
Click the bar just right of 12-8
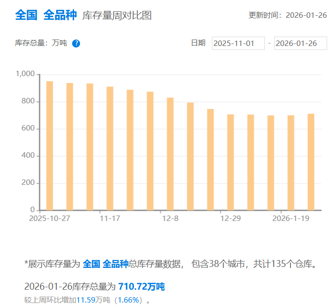point(190,156)
